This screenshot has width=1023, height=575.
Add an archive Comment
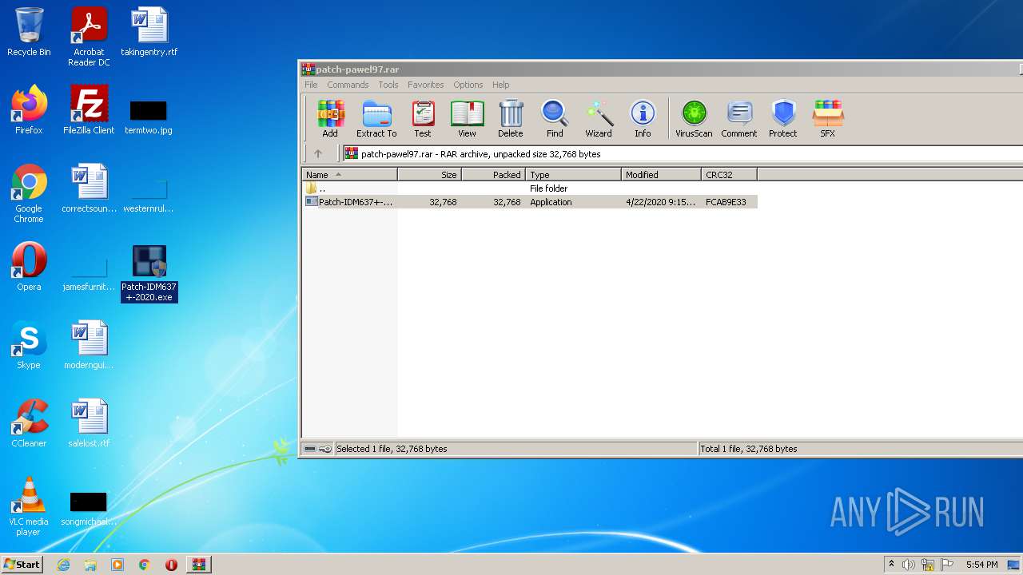click(739, 119)
